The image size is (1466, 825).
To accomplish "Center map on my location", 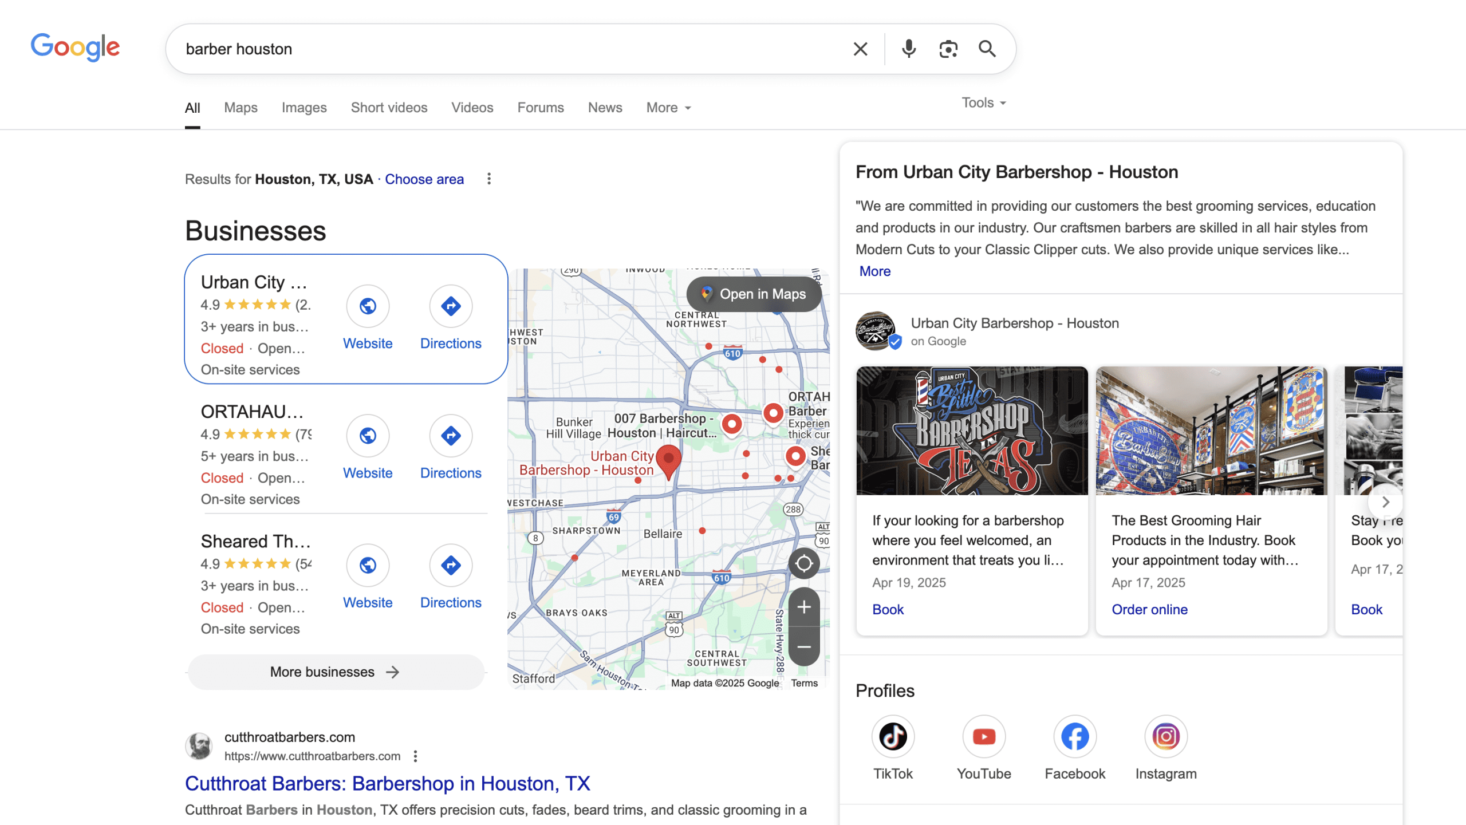I will click(804, 563).
